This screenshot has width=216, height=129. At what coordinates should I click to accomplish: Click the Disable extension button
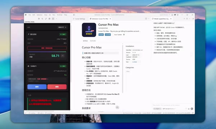coord(101,35)
